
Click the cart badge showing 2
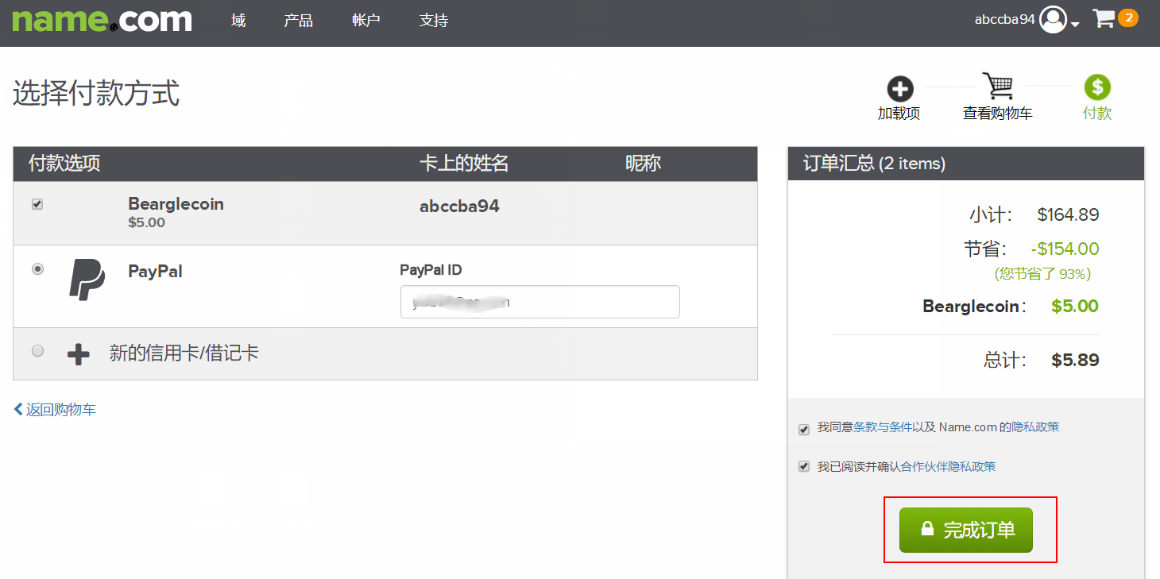[1128, 17]
